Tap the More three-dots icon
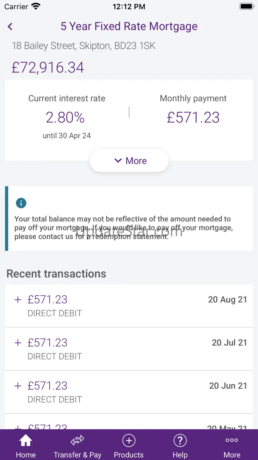Viewport: 258px width, 460px height. click(x=232, y=440)
